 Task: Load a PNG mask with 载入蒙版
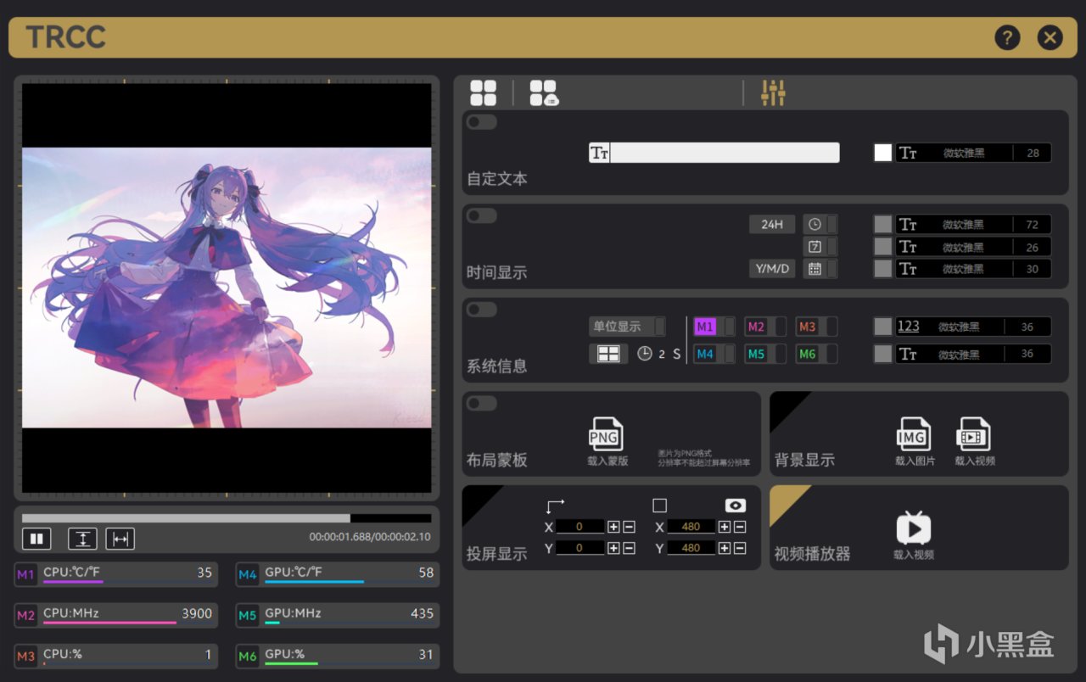click(x=607, y=442)
